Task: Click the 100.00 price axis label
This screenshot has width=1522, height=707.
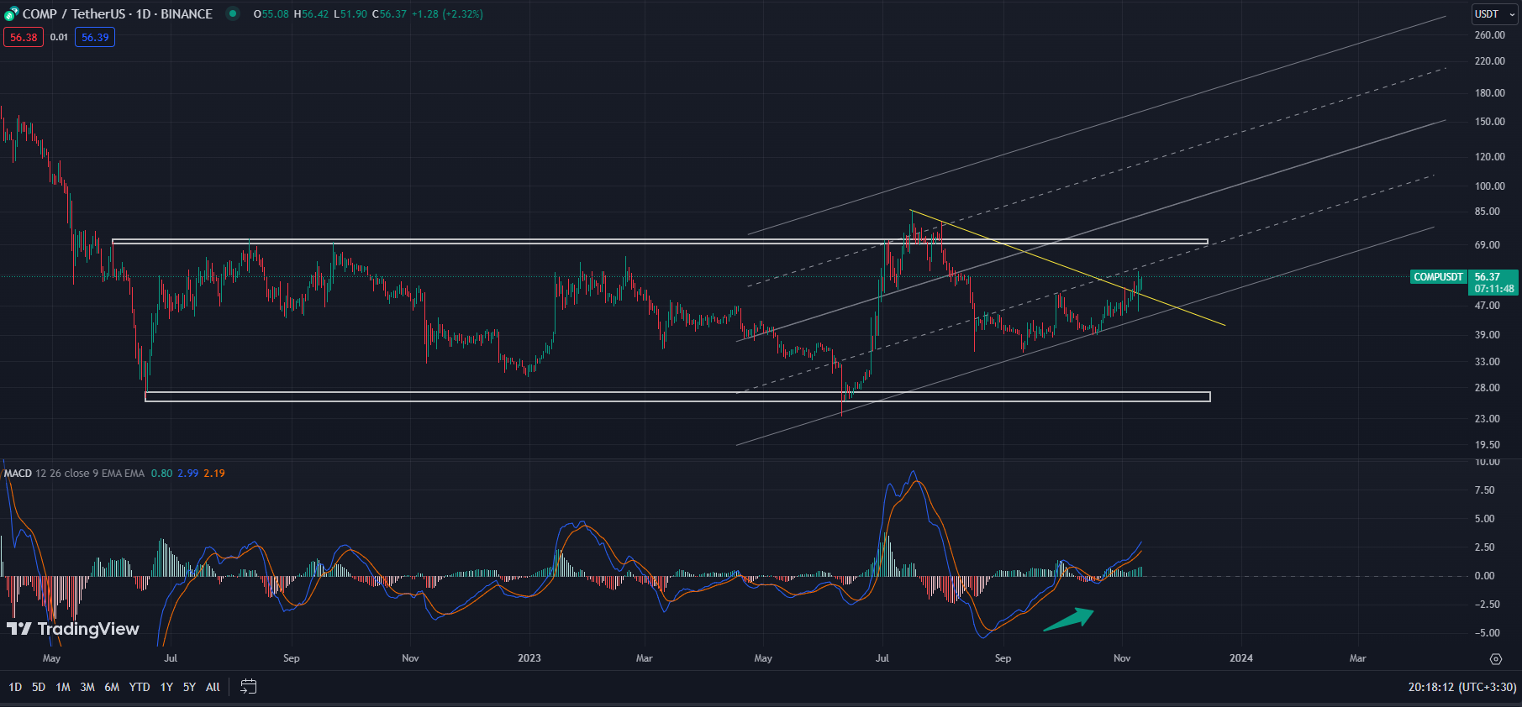Action: pyautogui.click(x=1489, y=186)
